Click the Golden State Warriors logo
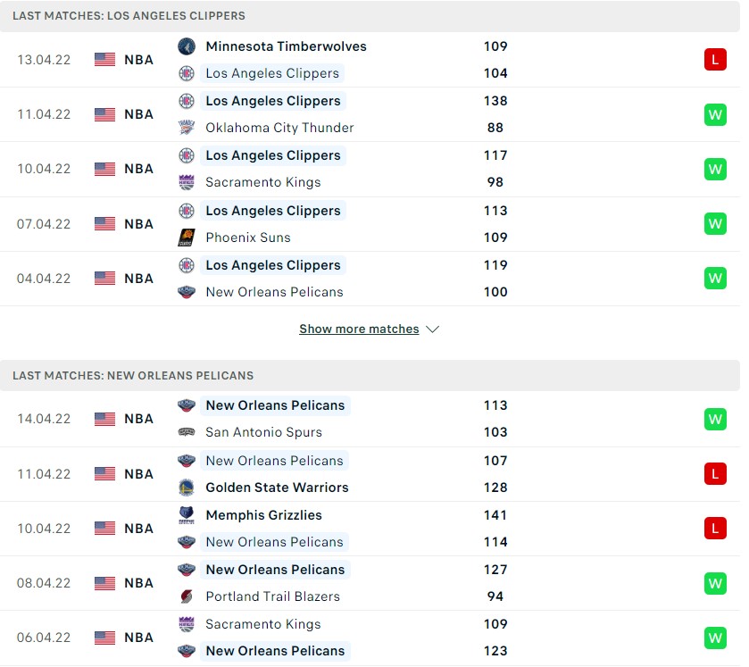 tap(187, 488)
